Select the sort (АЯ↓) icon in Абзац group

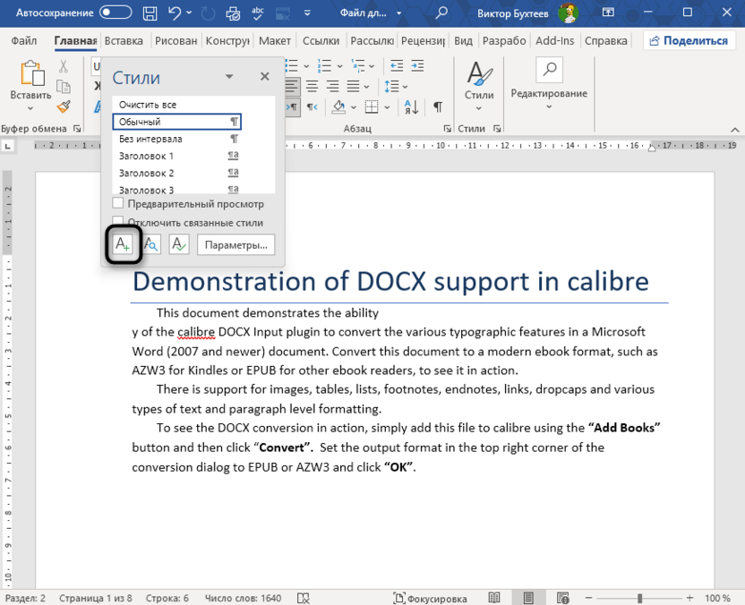coord(410,105)
